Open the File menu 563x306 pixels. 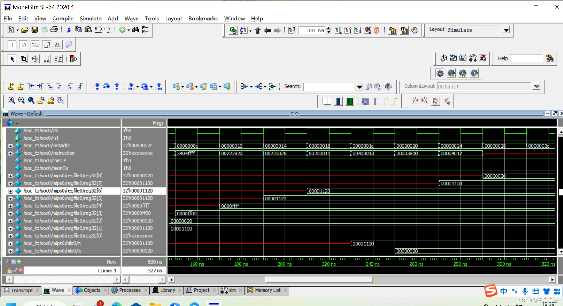8,18
